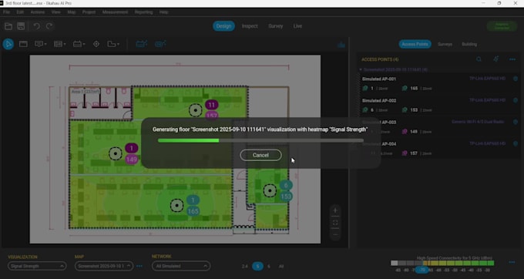Image resolution: width=524 pixels, height=279 pixels.
Task: Click the green visualization progress bar
Action: (260, 141)
